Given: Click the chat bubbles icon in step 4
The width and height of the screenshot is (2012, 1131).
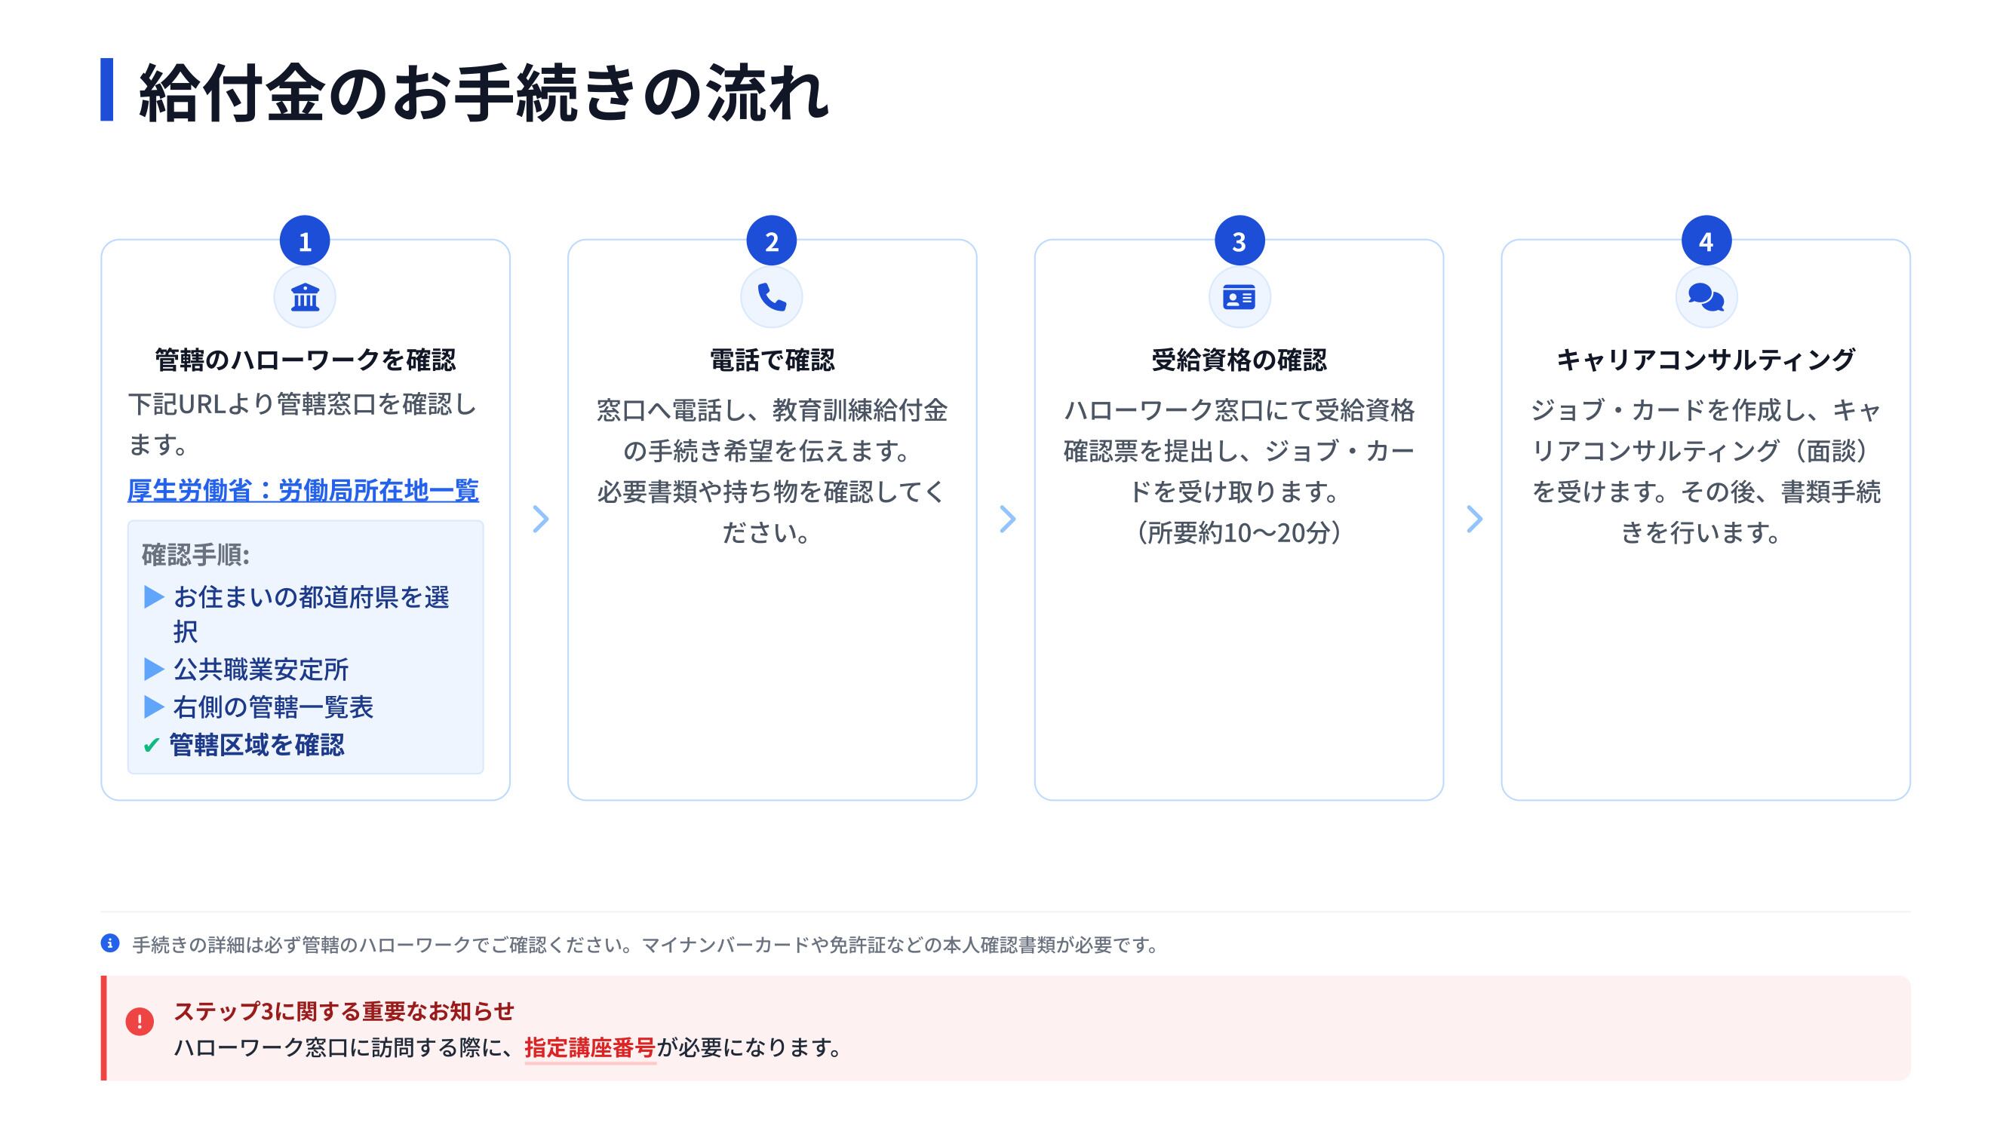Looking at the screenshot, I should (1706, 297).
